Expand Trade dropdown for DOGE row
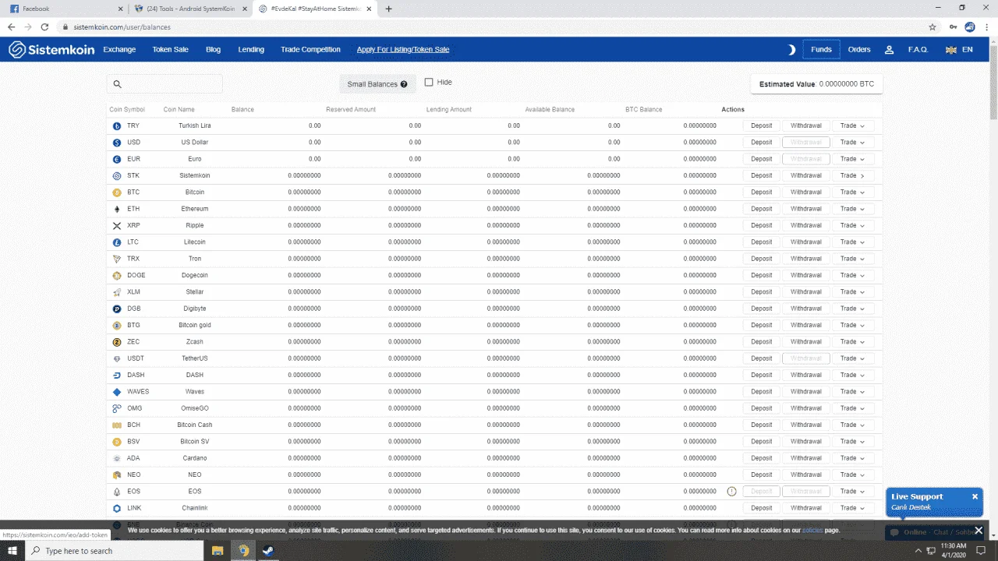Image resolution: width=998 pixels, height=561 pixels. (x=853, y=275)
